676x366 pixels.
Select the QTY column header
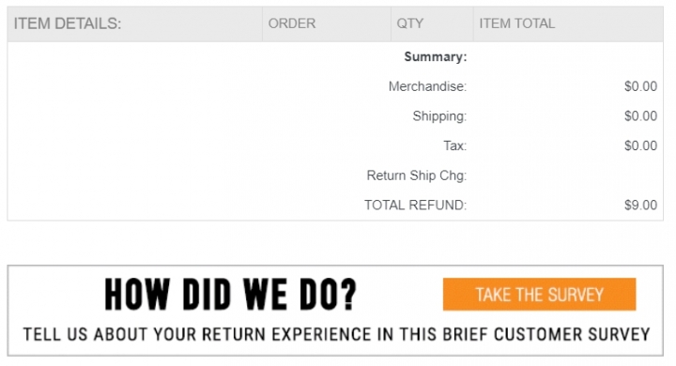click(x=410, y=23)
